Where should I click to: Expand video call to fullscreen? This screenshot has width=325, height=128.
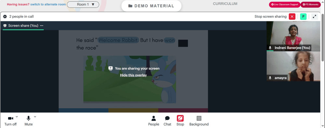click(314, 16)
